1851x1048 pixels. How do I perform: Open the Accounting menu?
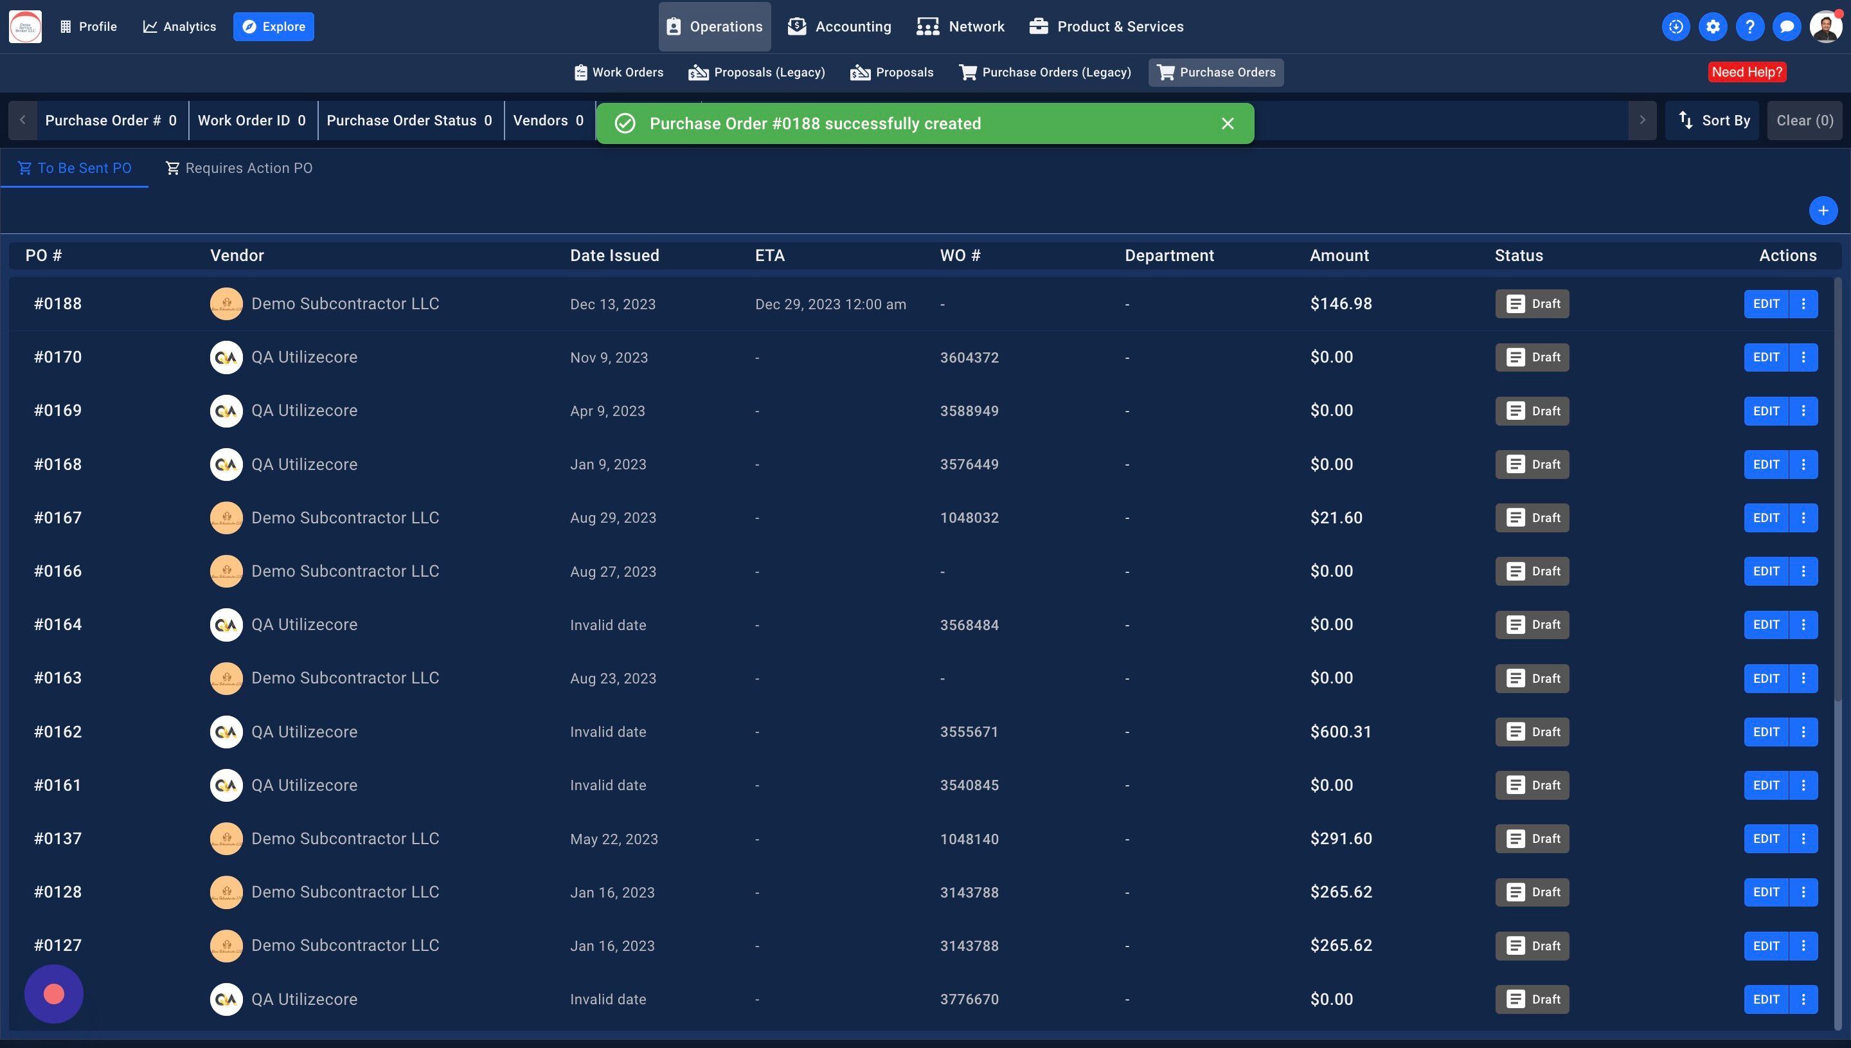(x=839, y=26)
